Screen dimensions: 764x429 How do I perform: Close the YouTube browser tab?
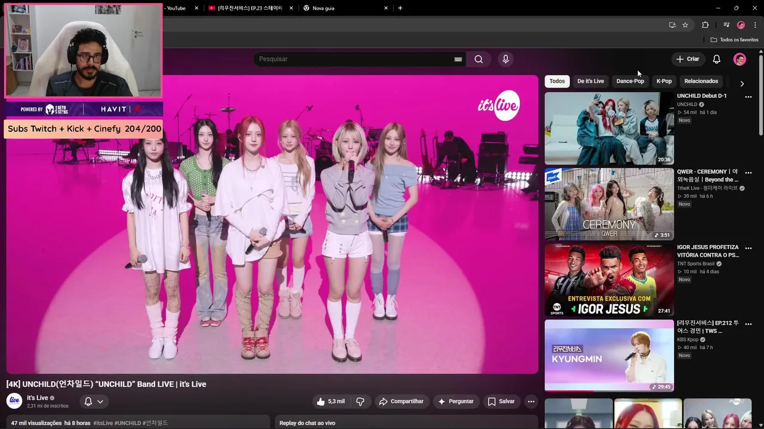197,8
